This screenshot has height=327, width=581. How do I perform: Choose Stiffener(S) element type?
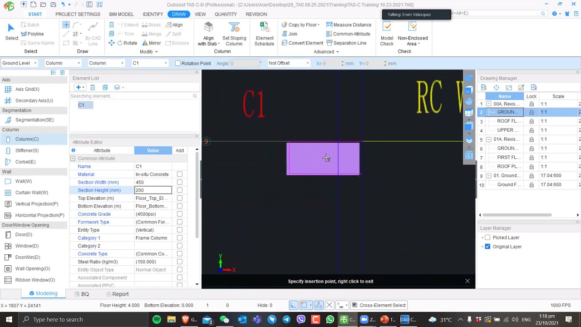pos(27,151)
